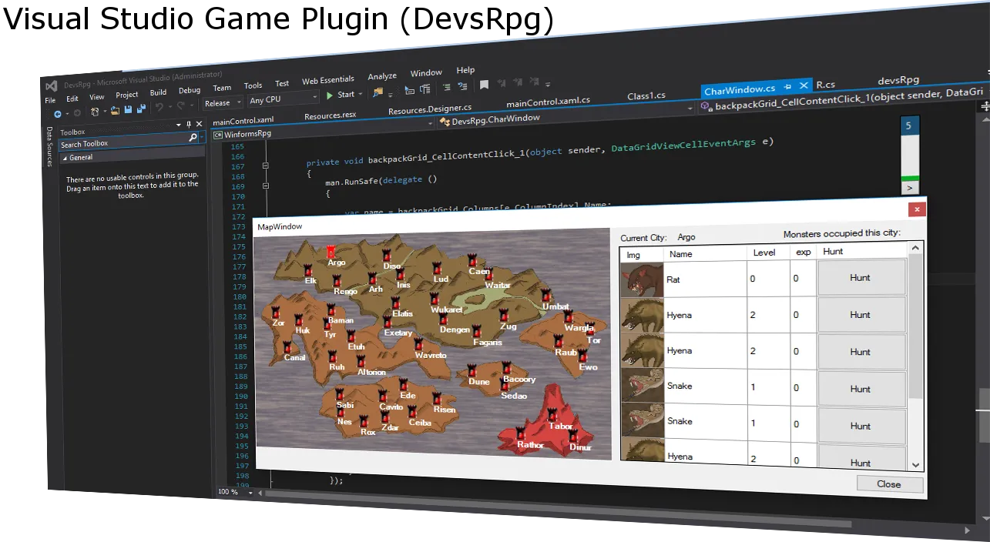Screen dimensions: 990x542
Task: Click the Zor city marker
Action: pos(276,312)
